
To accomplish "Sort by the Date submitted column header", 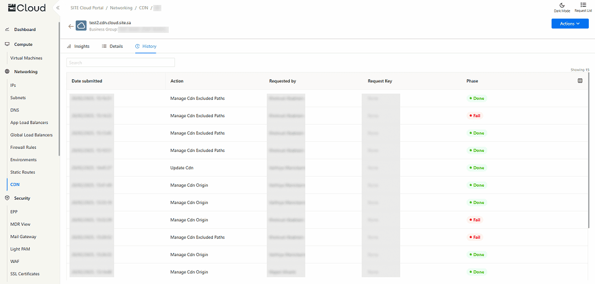I will (x=87, y=81).
